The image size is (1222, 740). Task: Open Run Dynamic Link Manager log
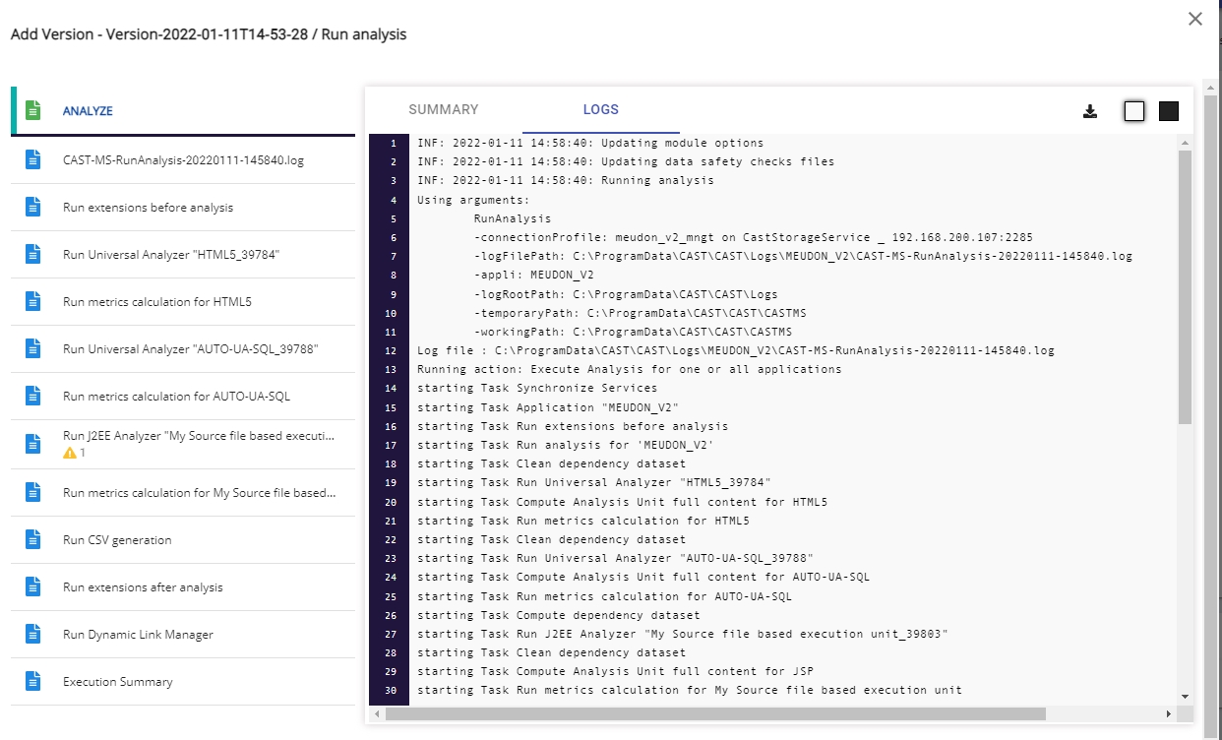click(183, 634)
